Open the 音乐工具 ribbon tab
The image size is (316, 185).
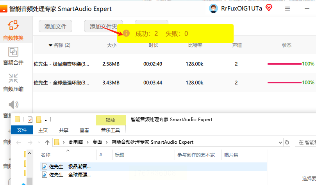(x=111, y=130)
